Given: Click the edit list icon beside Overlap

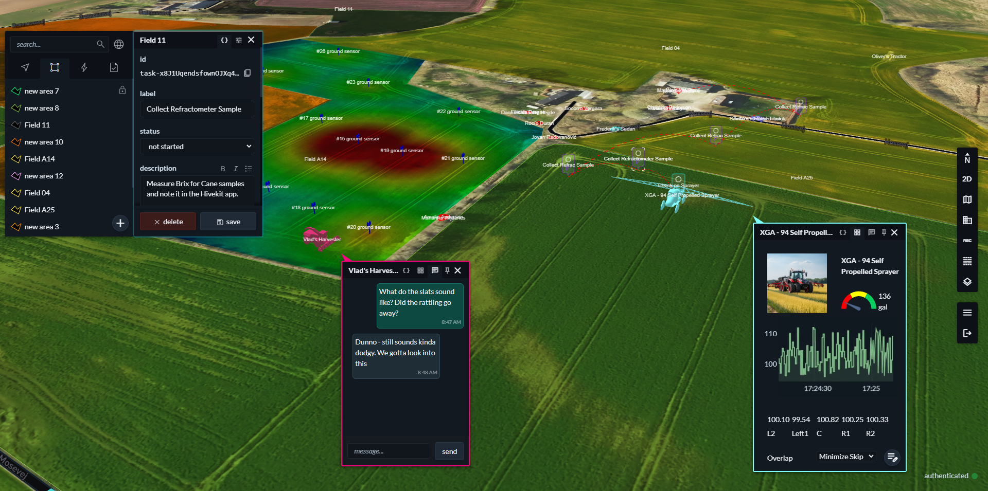Looking at the screenshot, I should (892, 457).
